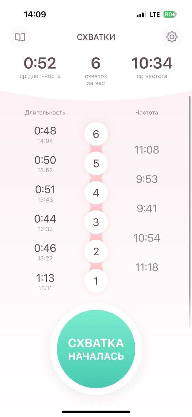Tap contraction number 1 circle

coord(96,281)
